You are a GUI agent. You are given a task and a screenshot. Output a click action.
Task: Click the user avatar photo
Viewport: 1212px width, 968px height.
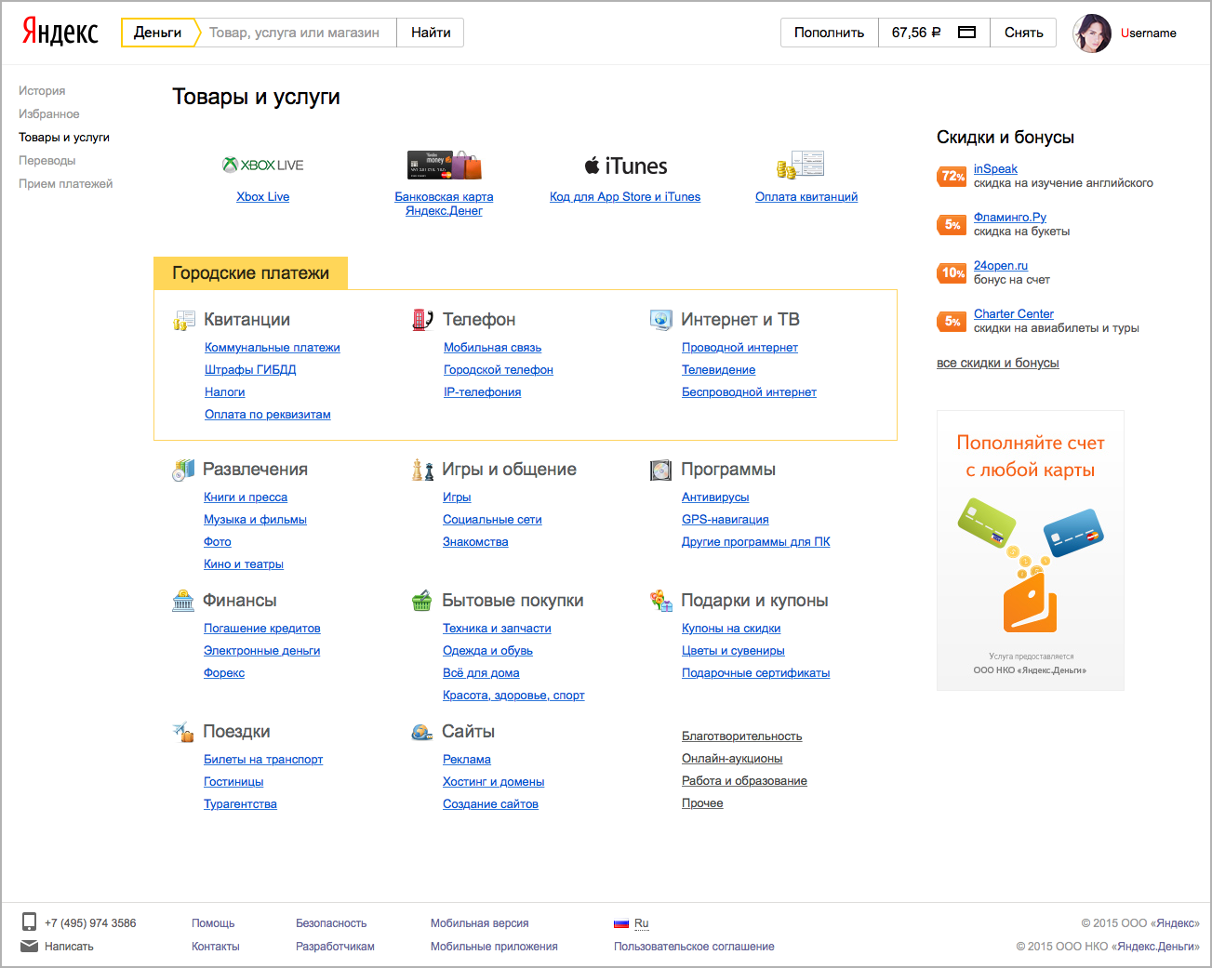[x=1092, y=33]
